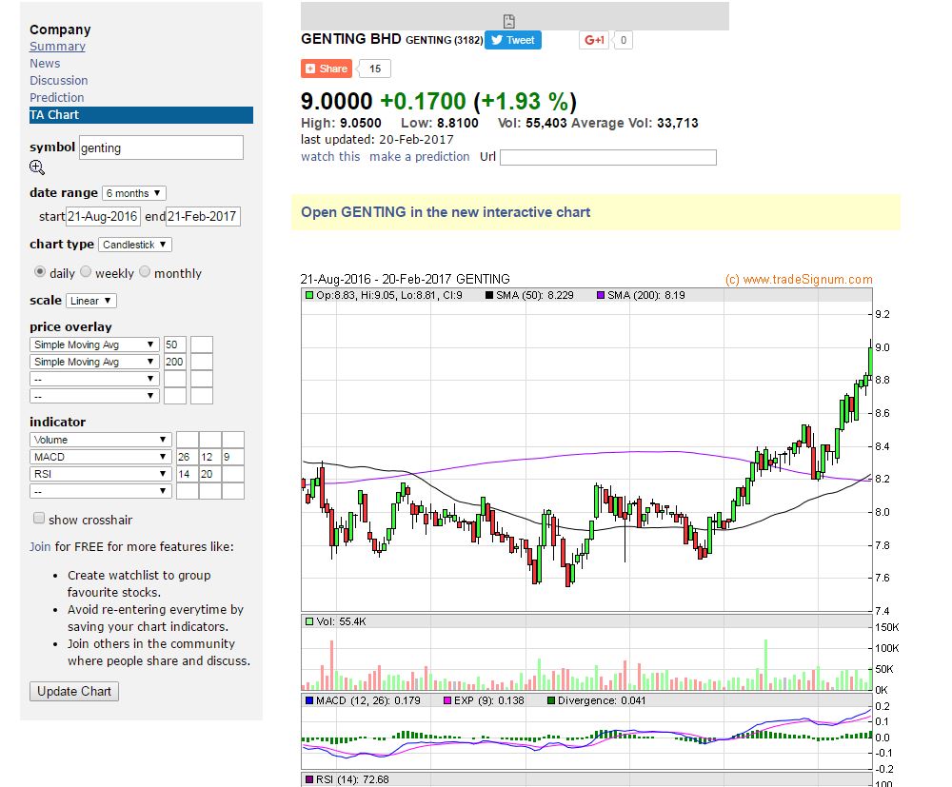Click the G+1 button
Screen dimensions: 952x787
[594, 40]
